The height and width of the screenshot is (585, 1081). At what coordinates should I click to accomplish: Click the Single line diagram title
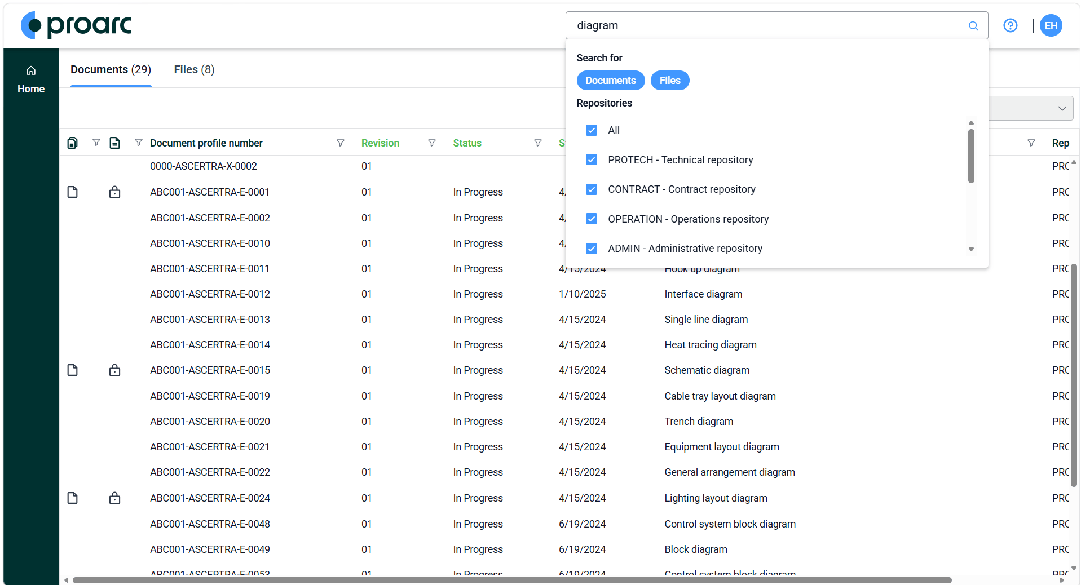coord(706,320)
